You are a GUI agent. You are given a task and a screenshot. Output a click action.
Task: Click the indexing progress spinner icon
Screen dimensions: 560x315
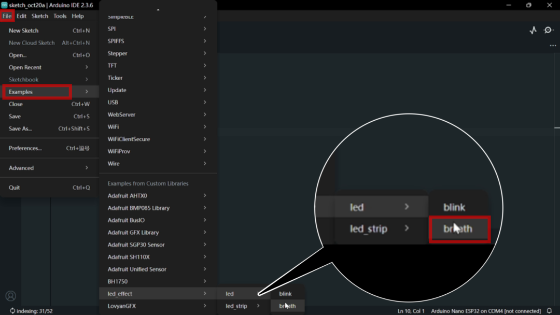pyautogui.click(x=12, y=311)
